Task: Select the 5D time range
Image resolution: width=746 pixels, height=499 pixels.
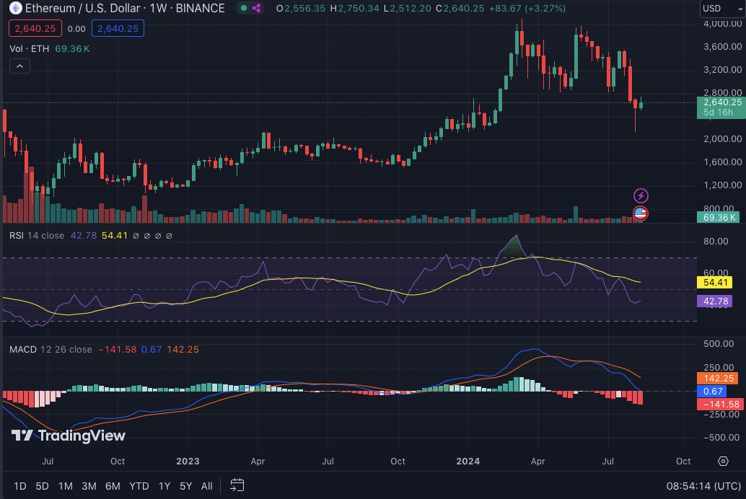Action: tap(43, 486)
